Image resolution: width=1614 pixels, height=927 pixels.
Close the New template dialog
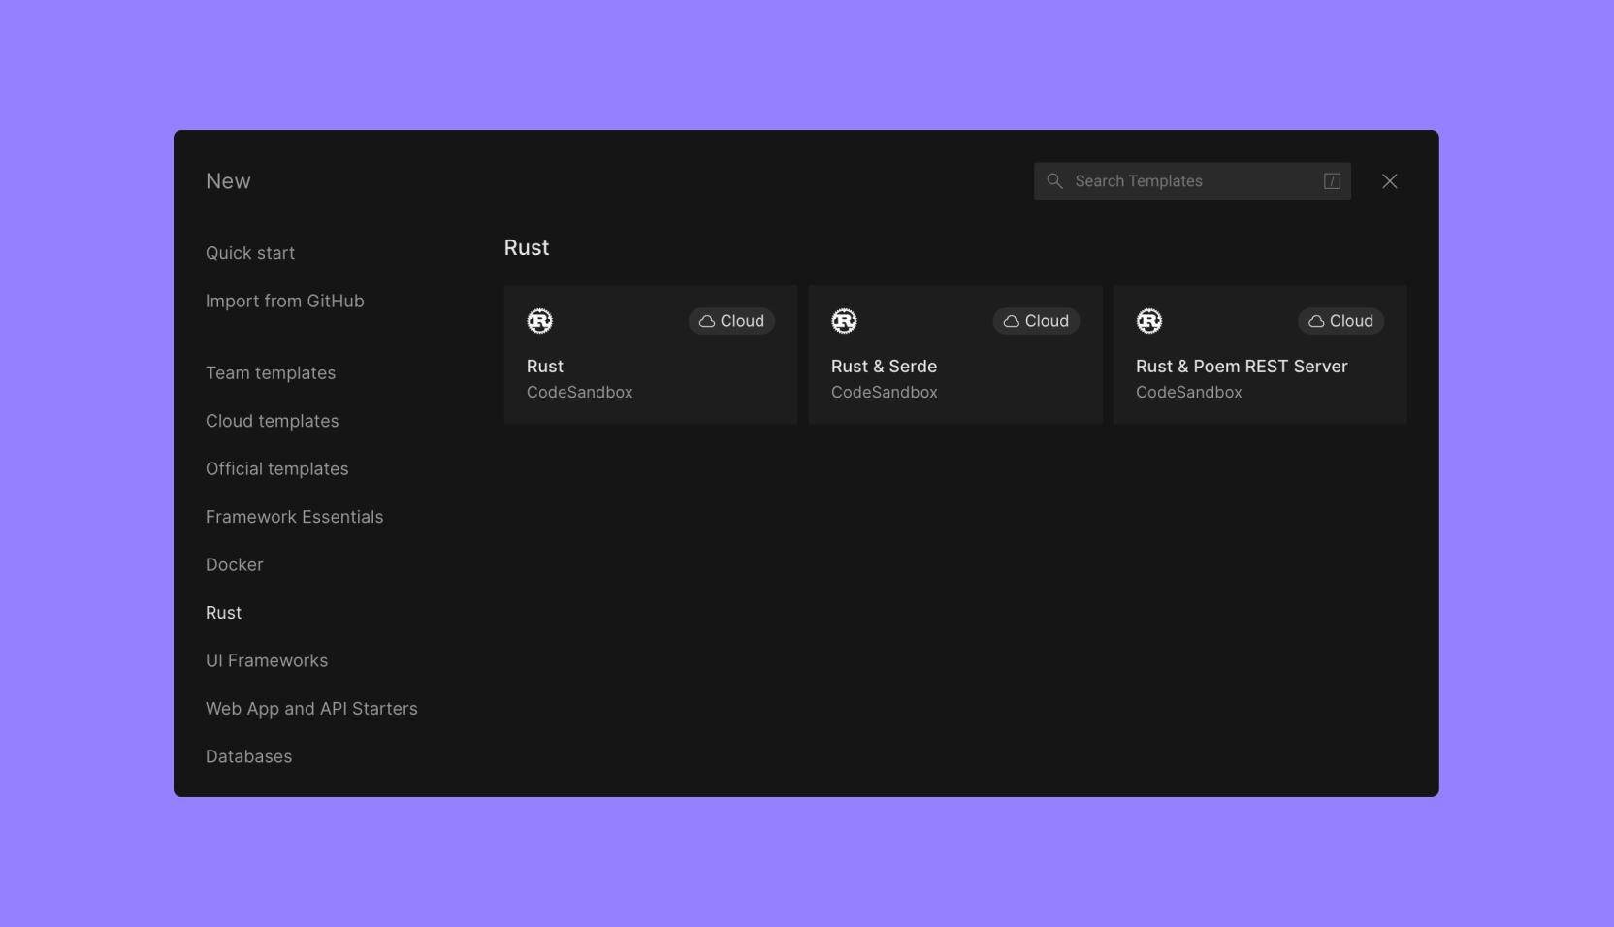click(x=1389, y=181)
